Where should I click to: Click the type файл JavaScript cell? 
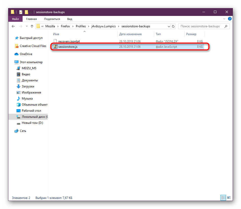point(166,47)
